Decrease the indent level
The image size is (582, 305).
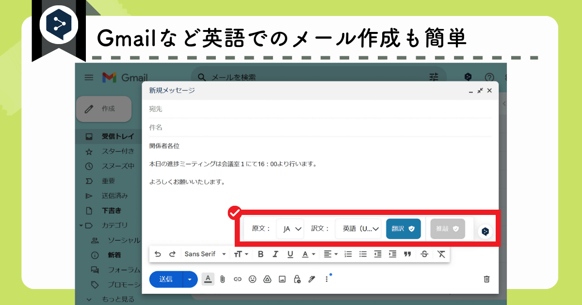click(x=378, y=254)
